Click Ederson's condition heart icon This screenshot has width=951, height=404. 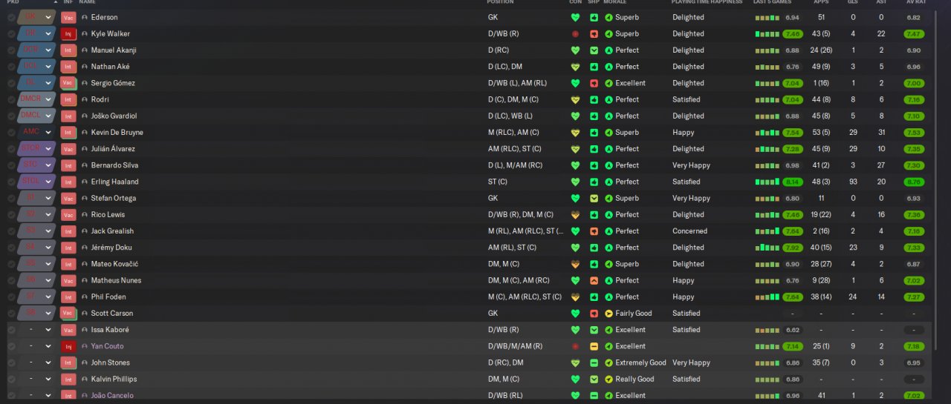tap(574, 17)
